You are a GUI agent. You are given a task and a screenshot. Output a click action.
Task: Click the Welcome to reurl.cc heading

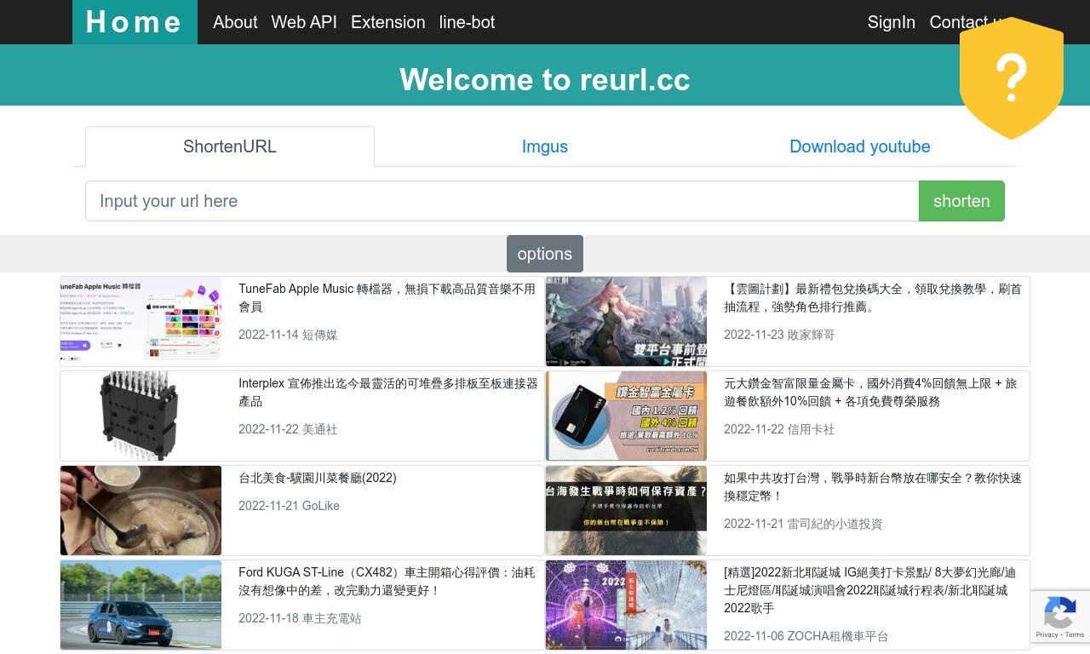[545, 79]
